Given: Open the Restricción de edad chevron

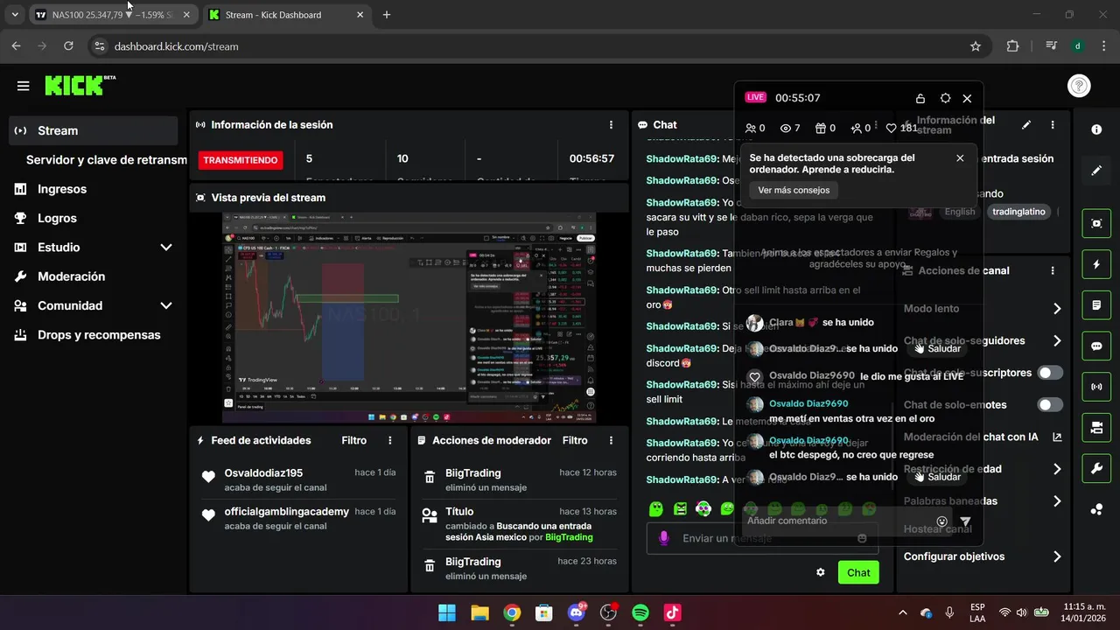Looking at the screenshot, I should click(x=1057, y=469).
